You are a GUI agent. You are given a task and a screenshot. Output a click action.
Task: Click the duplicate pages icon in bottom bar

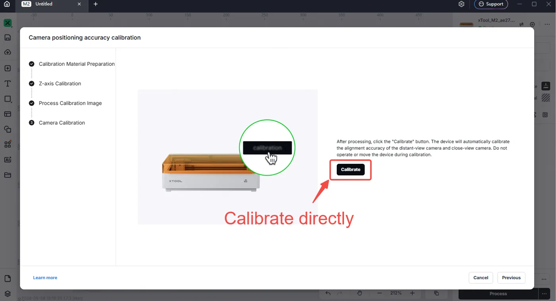[436, 293]
